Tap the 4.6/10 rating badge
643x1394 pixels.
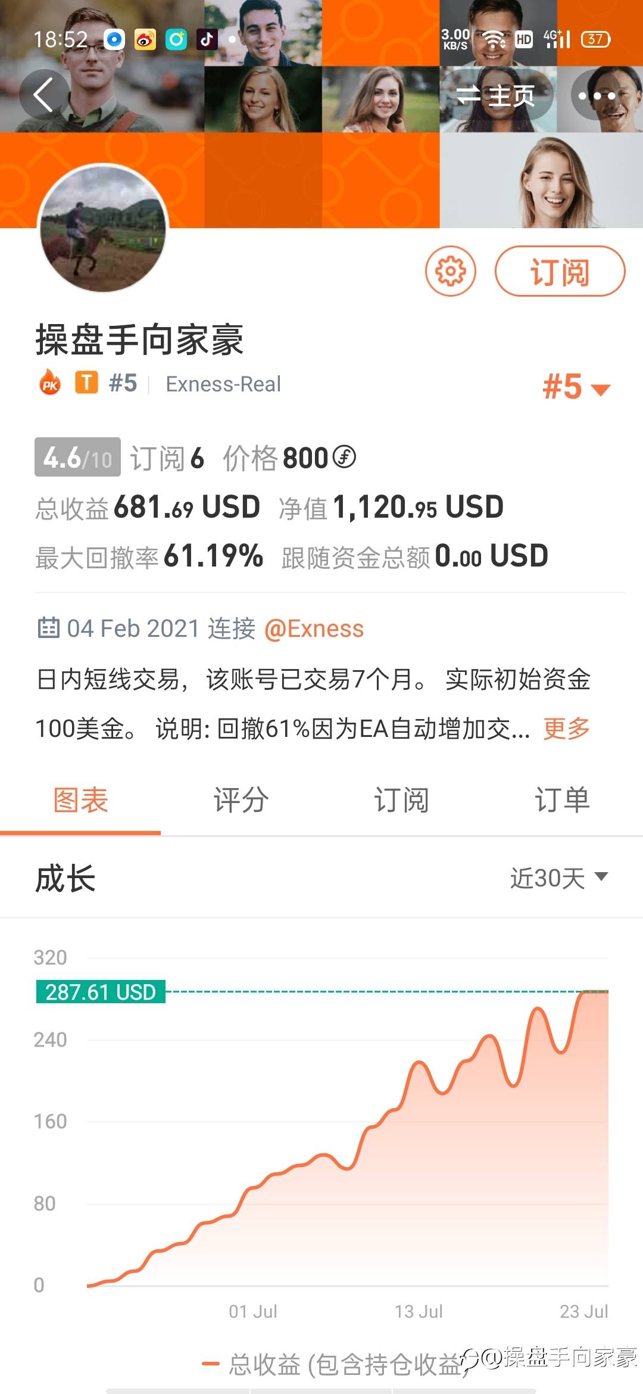pos(77,458)
